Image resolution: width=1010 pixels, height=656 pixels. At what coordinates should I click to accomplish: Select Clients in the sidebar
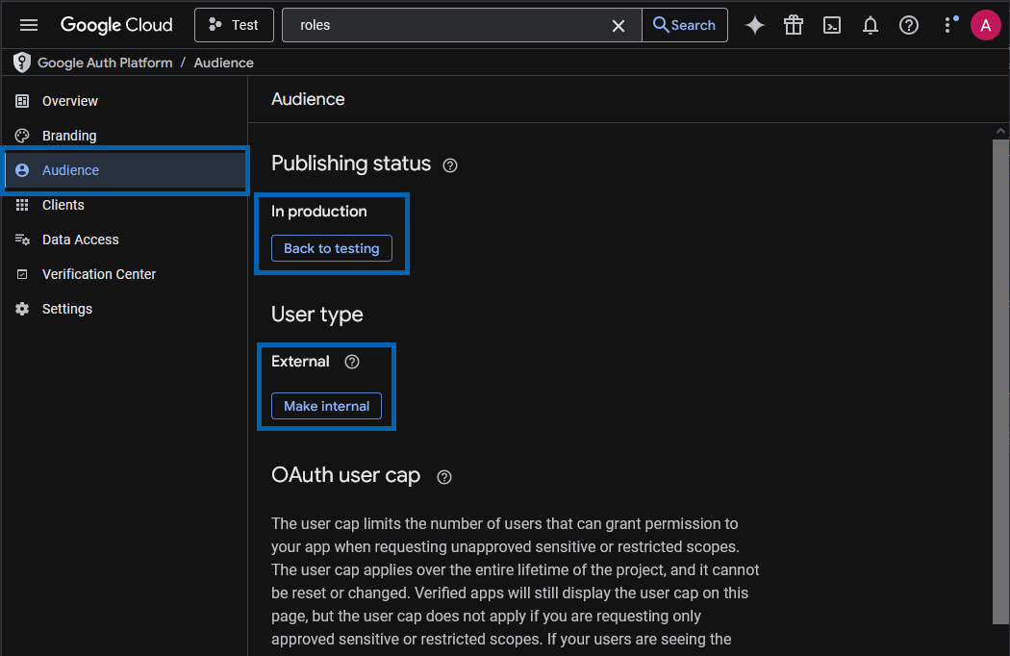(63, 205)
